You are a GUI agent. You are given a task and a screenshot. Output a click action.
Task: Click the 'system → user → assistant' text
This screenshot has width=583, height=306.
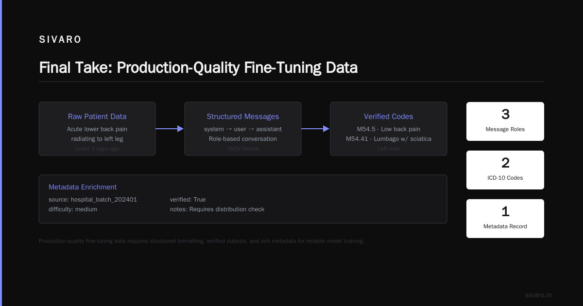(x=243, y=129)
